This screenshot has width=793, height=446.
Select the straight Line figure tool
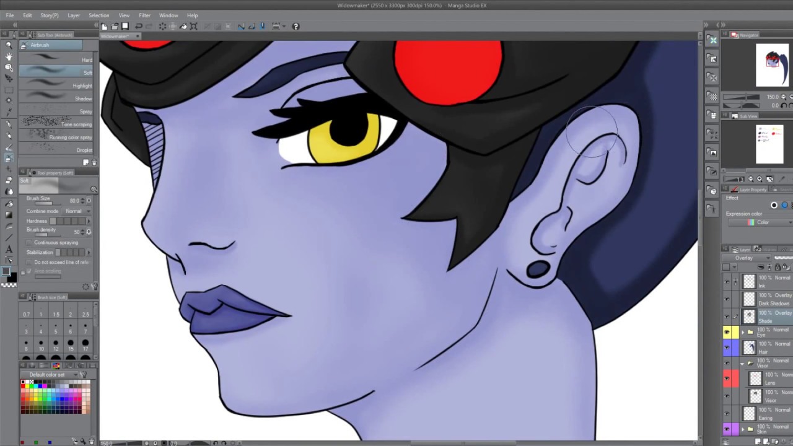coord(9,238)
